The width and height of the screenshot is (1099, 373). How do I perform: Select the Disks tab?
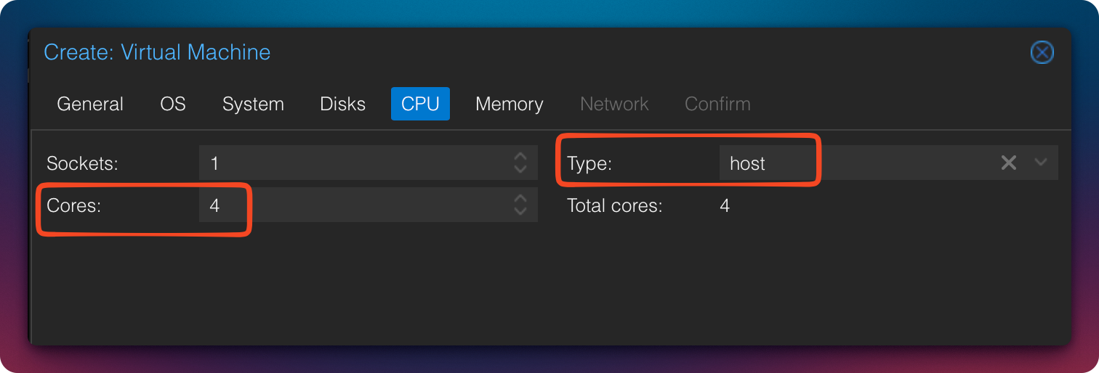pyautogui.click(x=342, y=104)
